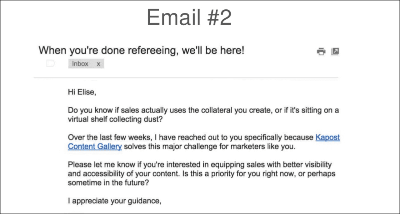Click the line starting Please let me know

click(x=199, y=164)
